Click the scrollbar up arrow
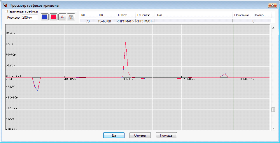The width and height of the screenshot is (280, 143). [273, 28]
